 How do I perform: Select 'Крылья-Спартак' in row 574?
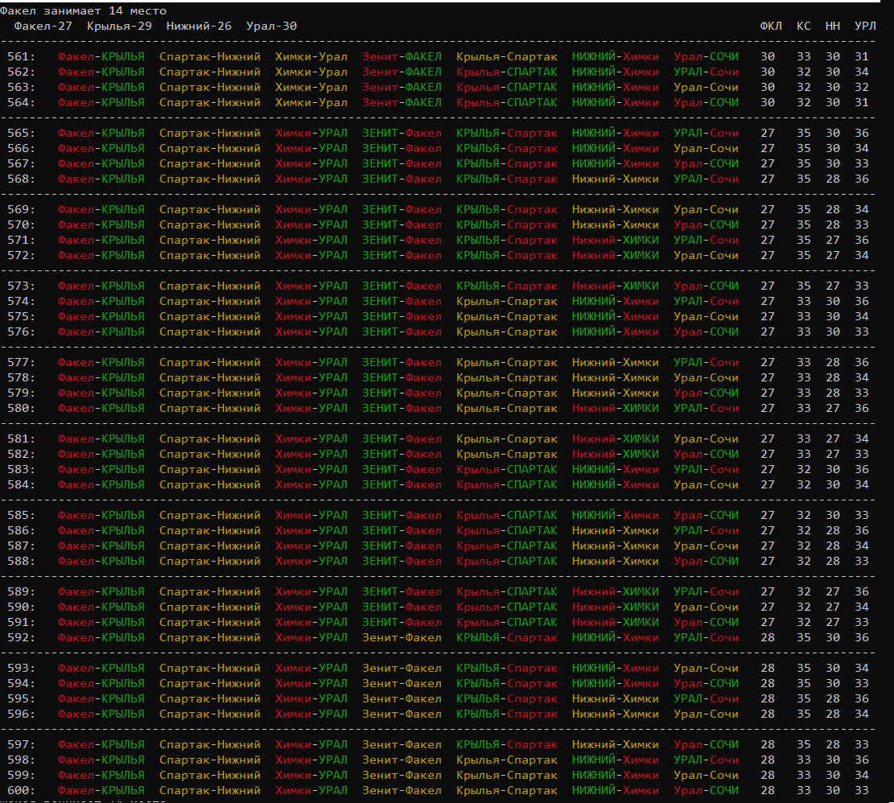(507, 302)
